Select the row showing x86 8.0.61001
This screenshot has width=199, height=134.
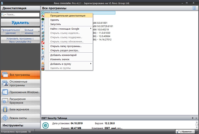pyautogui.click(x=100, y=23)
